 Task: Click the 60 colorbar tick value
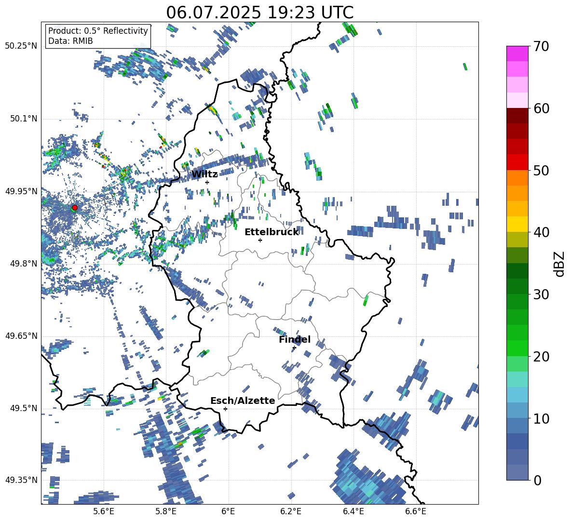pos(541,108)
